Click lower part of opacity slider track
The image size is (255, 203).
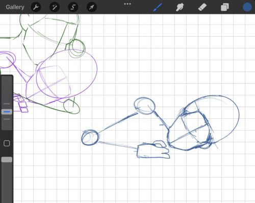tap(7, 182)
